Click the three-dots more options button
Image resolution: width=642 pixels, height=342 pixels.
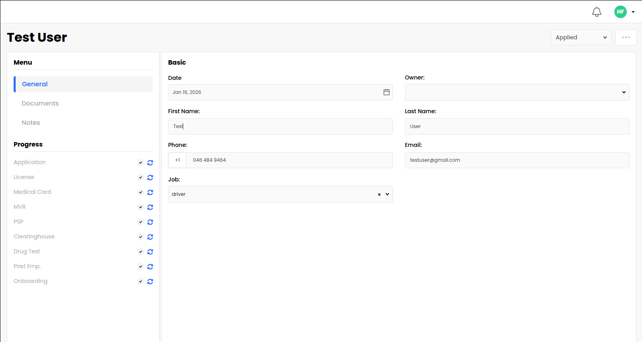[x=626, y=37]
